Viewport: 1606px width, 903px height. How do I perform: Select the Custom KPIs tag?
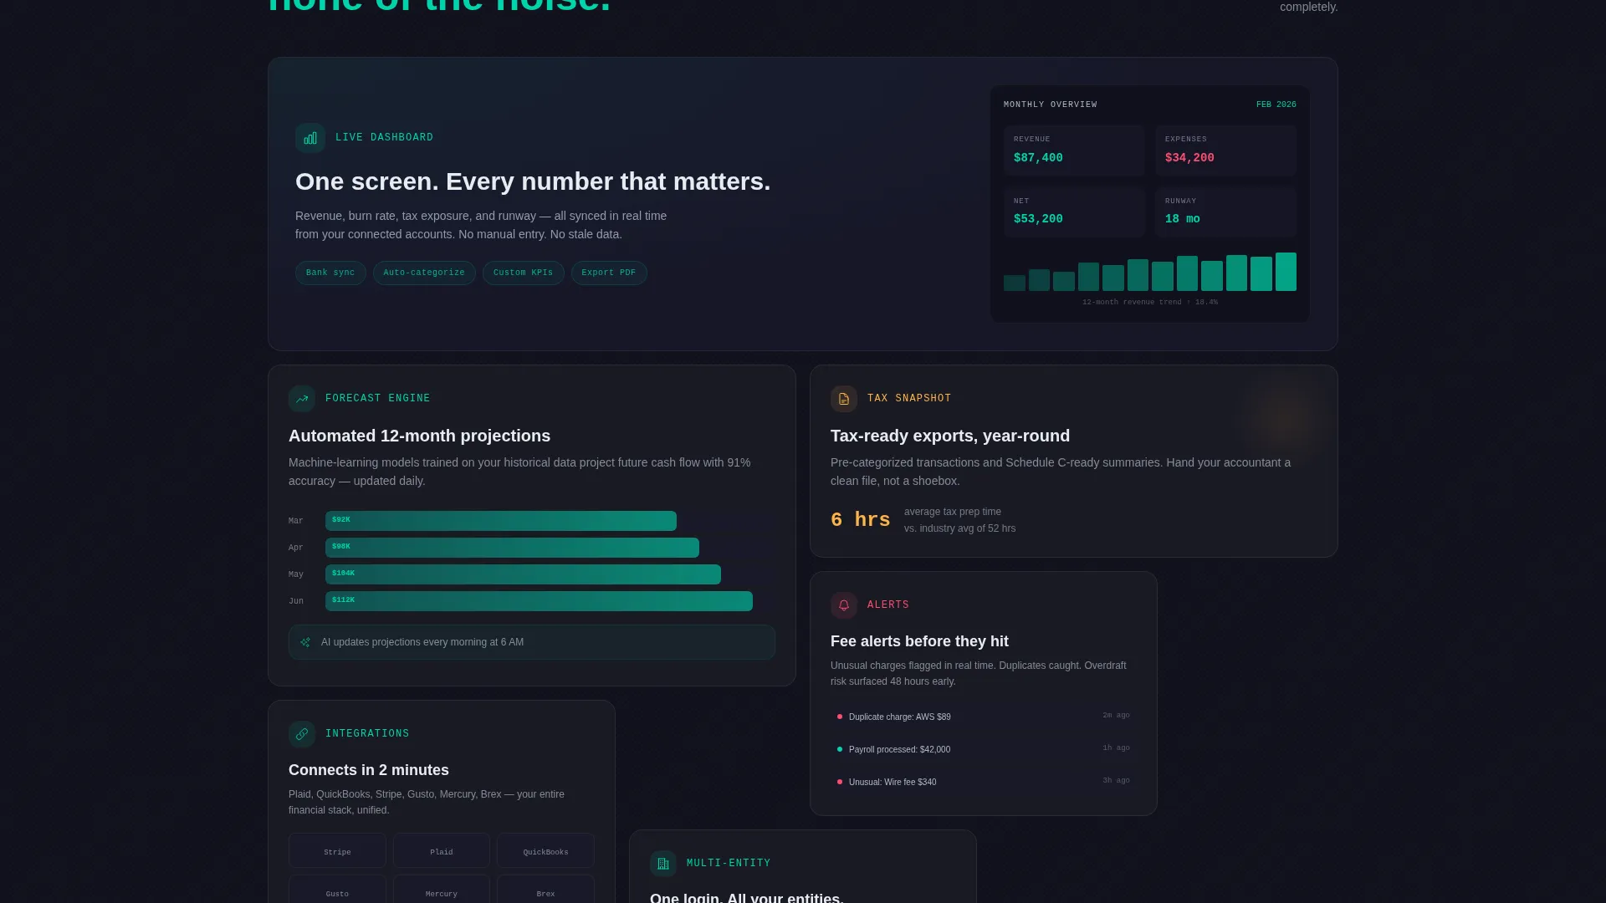point(524,273)
